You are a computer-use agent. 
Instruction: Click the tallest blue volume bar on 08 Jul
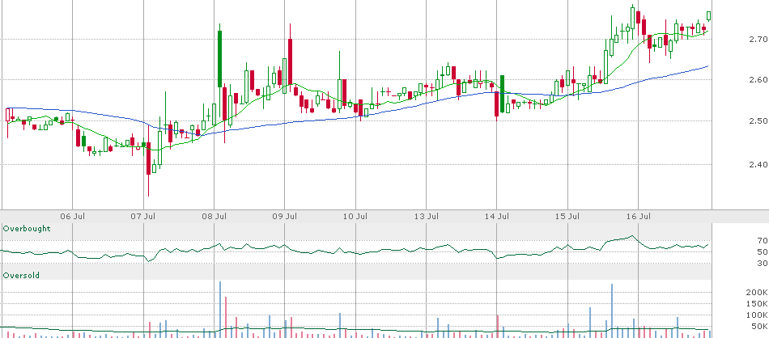(219, 310)
